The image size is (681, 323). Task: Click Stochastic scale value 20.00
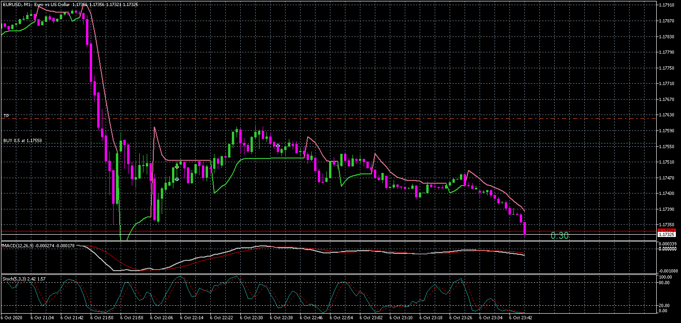(665, 305)
